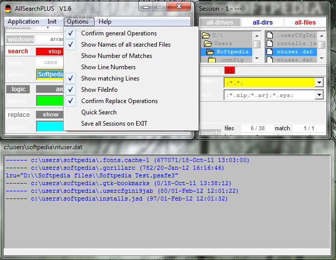The height and width of the screenshot is (260, 336).
Task: Open the filter dropdown arrow
Action: [319, 83]
